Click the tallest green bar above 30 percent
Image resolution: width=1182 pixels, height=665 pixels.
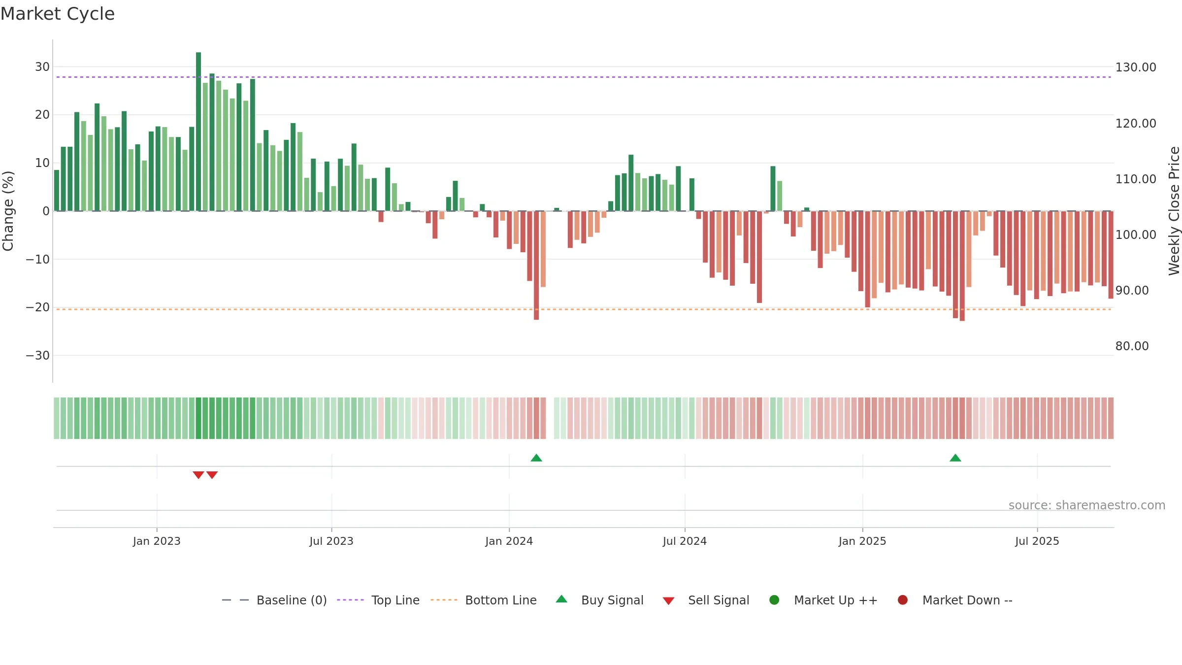[x=198, y=132]
